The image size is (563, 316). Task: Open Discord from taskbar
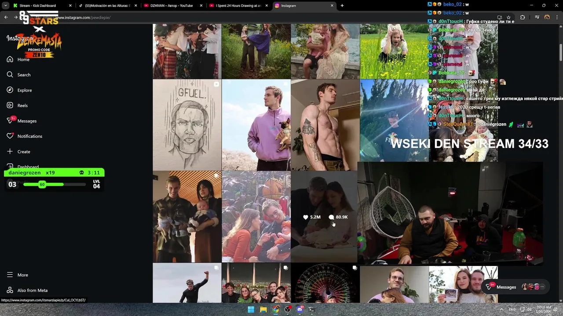pos(300,309)
